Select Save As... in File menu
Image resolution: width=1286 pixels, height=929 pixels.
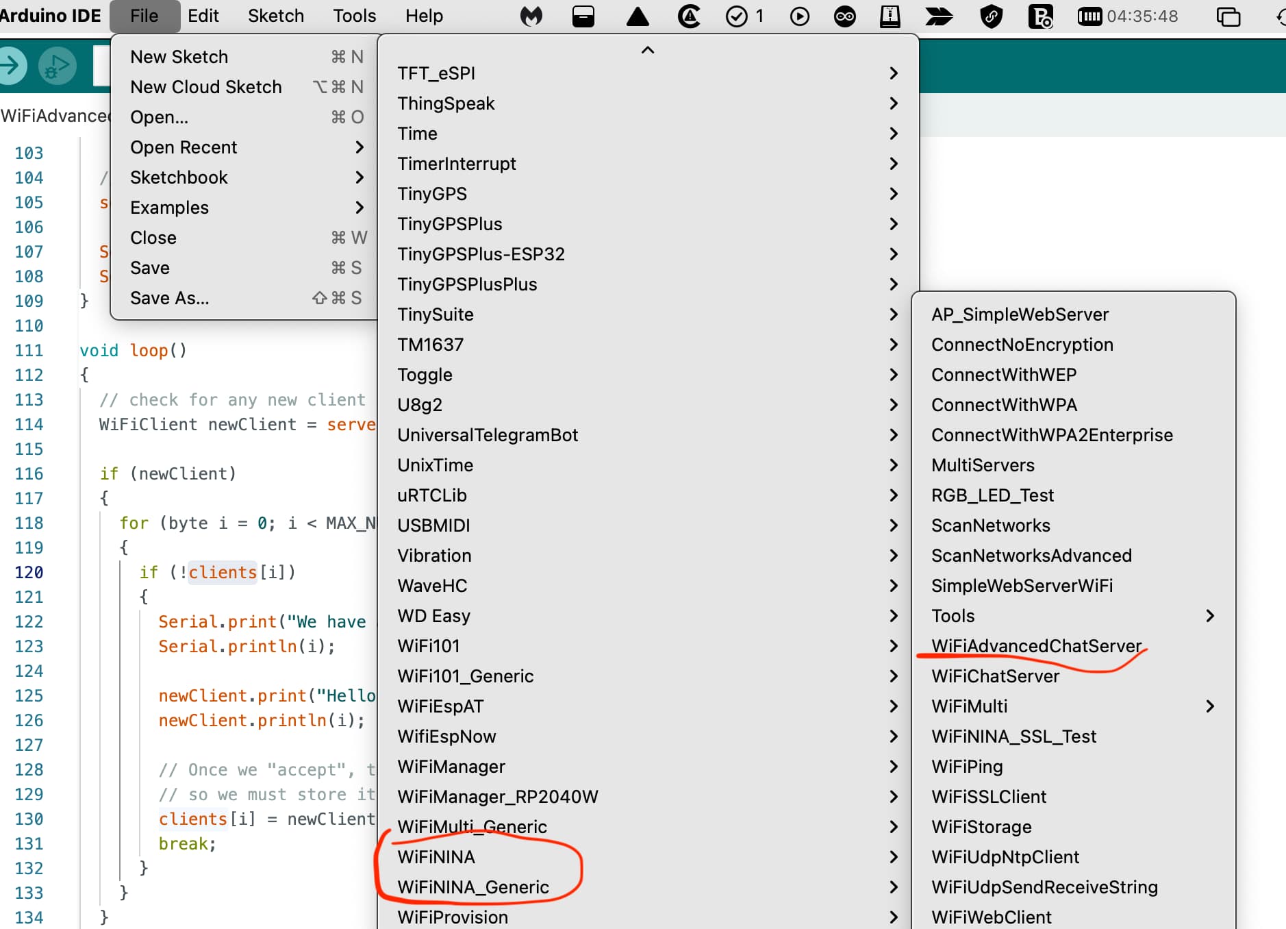point(244,298)
